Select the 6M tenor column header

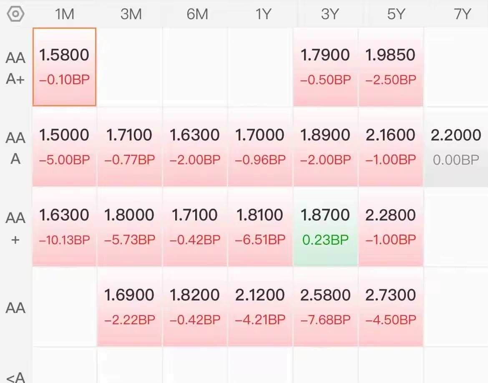[197, 14]
